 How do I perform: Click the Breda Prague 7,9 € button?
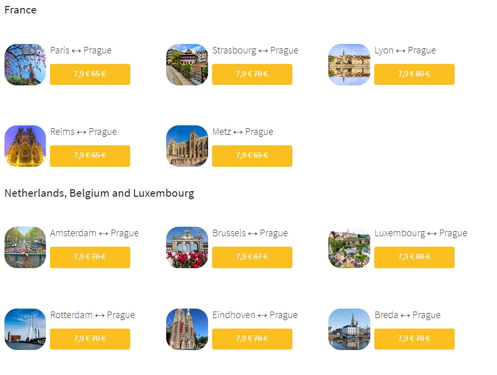pos(414,339)
